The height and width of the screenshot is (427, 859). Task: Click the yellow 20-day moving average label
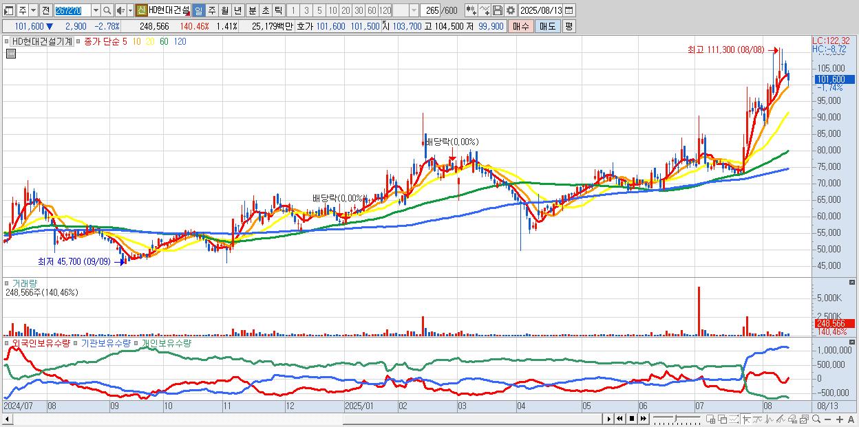pos(150,41)
